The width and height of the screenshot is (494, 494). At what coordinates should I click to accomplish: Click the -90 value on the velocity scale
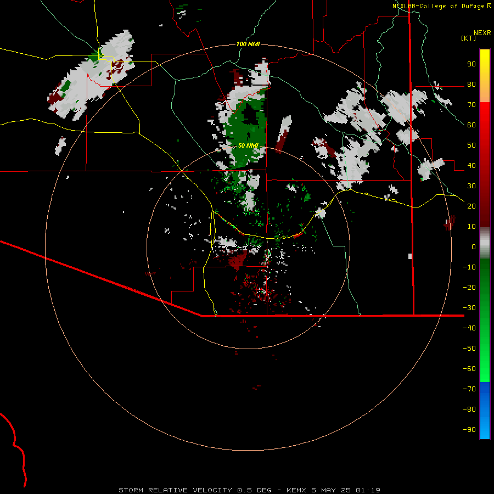(x=469, y=430)
